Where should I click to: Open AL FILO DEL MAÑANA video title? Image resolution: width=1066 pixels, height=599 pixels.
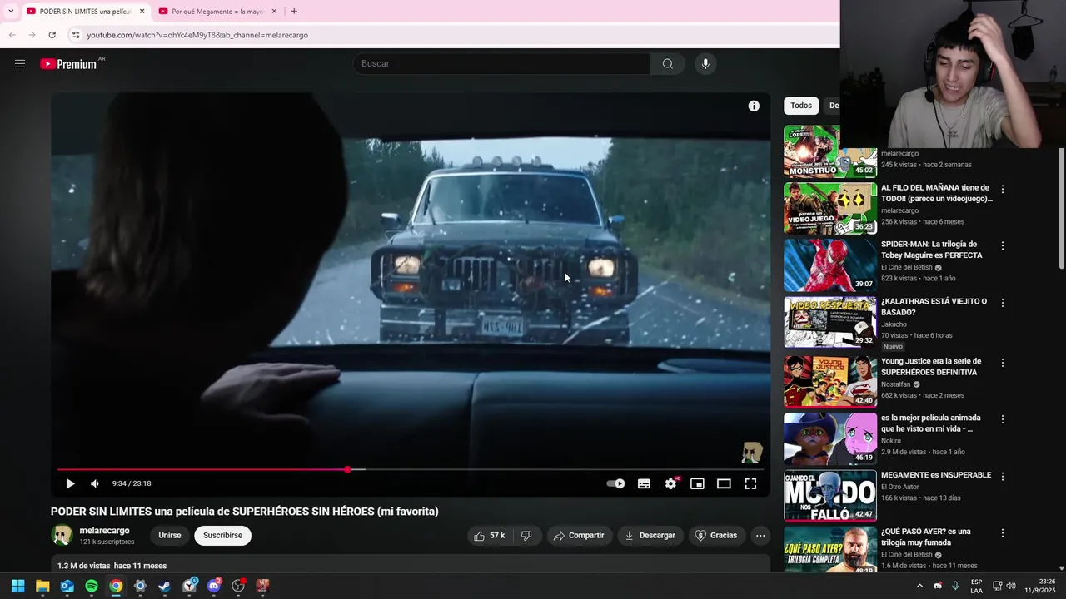[x=936, y=193]
